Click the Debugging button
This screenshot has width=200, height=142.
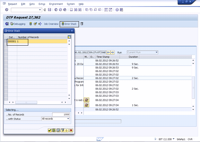point(18,24)
